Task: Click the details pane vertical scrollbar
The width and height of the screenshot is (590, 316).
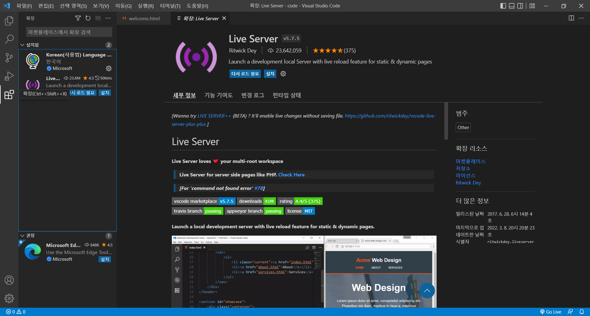Action: [446, 121]
